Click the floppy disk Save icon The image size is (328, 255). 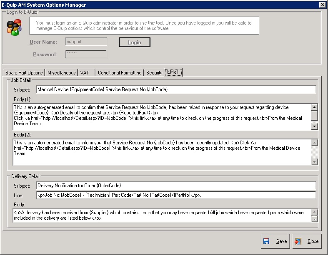pos(267,241)
